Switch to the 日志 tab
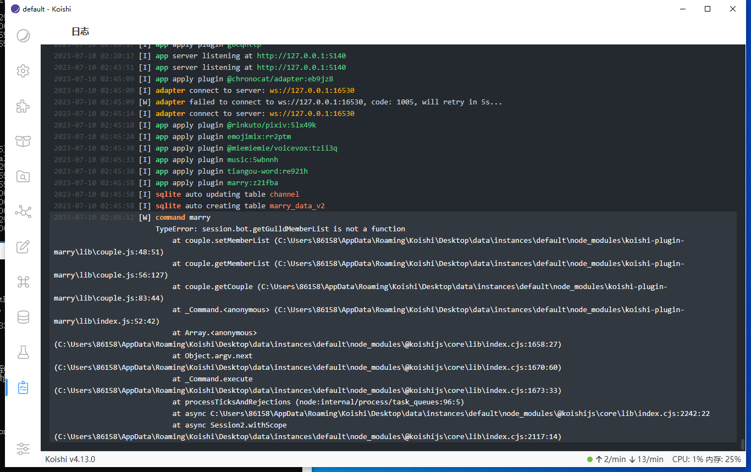Viewport: 751px width, 472px height. click(81, 31)
